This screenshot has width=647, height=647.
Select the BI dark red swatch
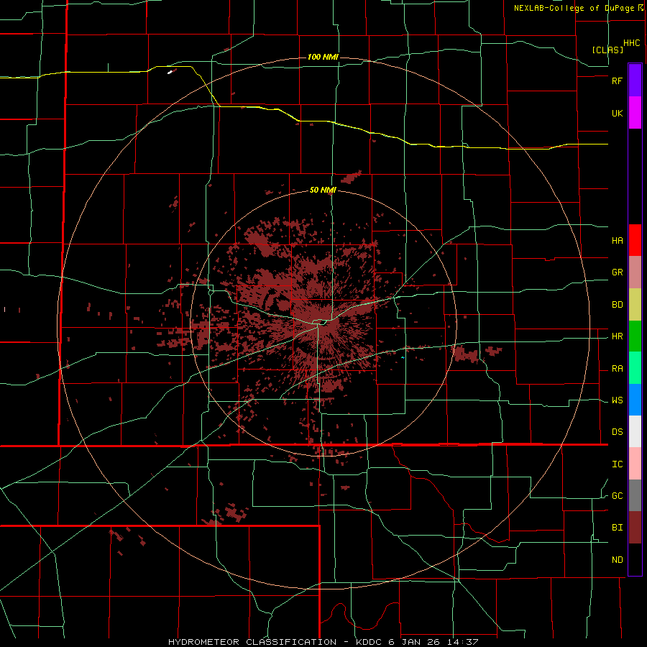(x=635, y=528)
